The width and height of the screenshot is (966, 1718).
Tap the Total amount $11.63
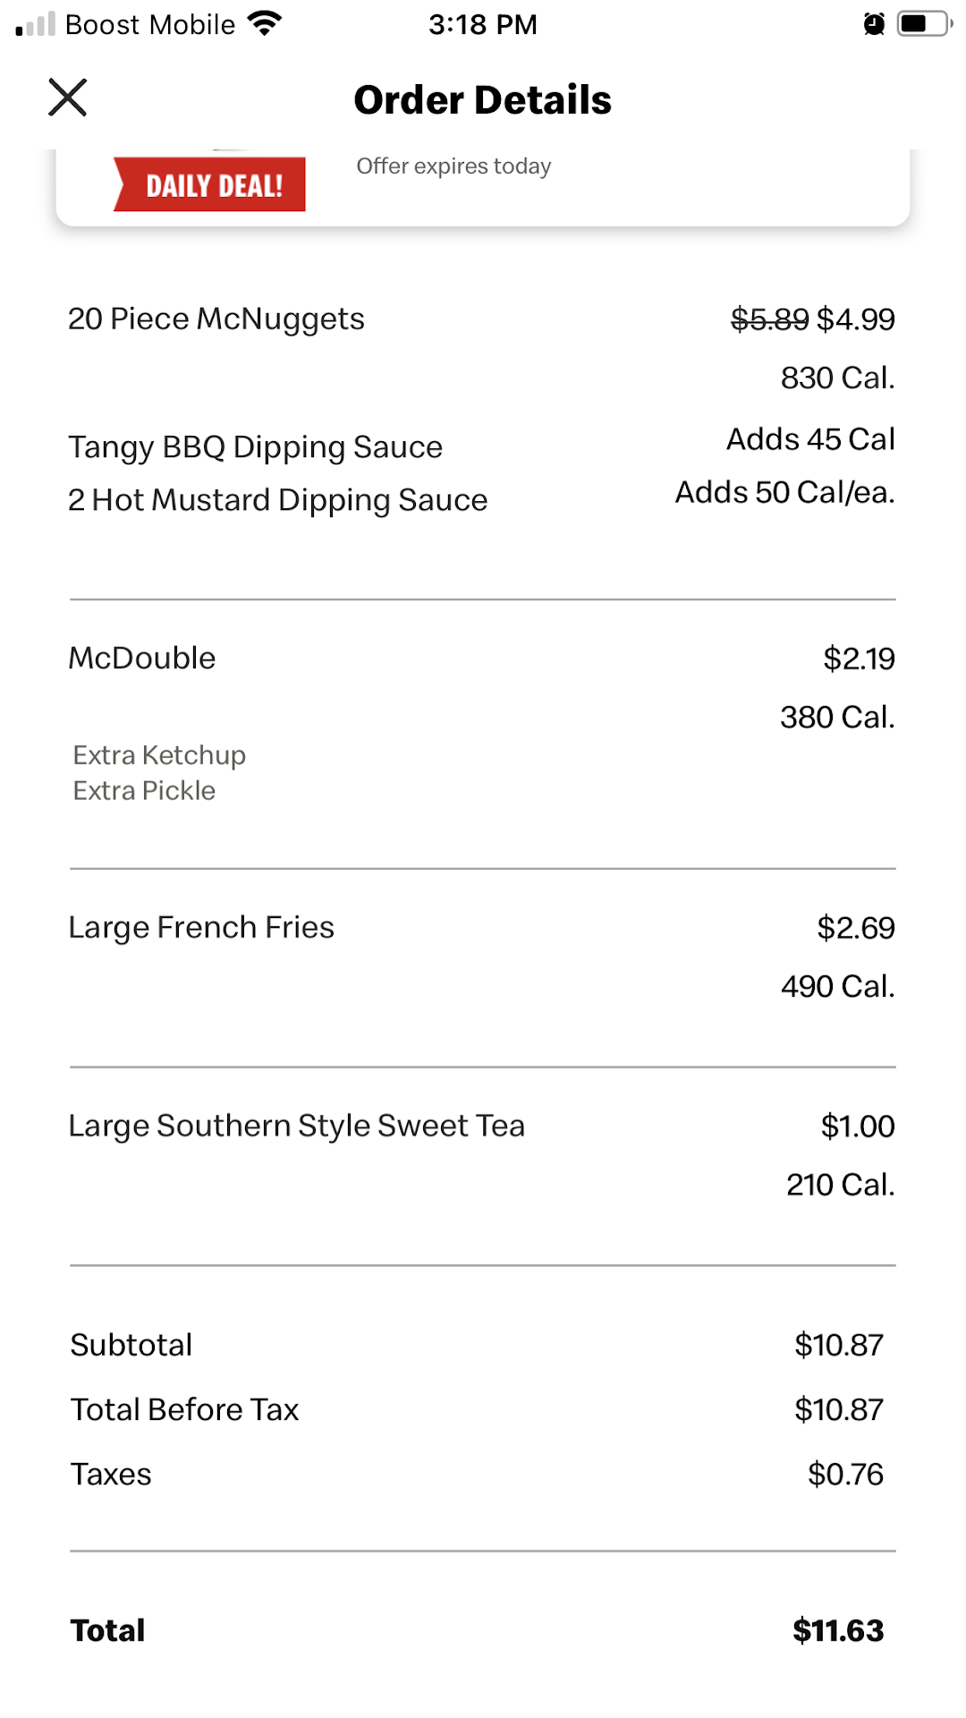tap(838, 1630)
